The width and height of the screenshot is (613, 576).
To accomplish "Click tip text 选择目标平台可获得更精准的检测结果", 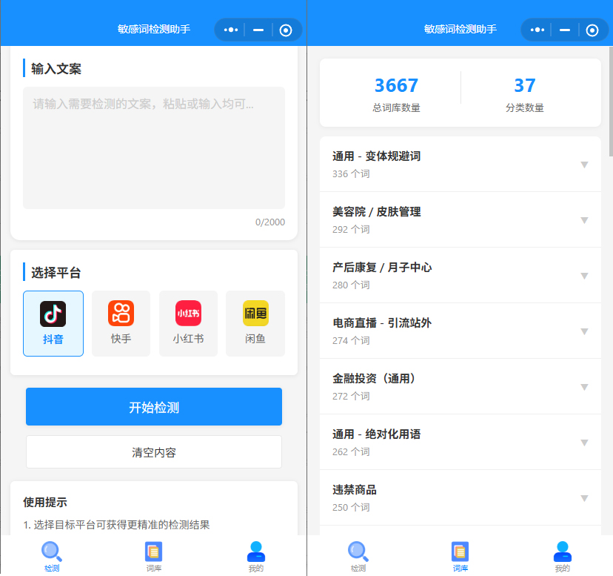I will click(121, 525).
